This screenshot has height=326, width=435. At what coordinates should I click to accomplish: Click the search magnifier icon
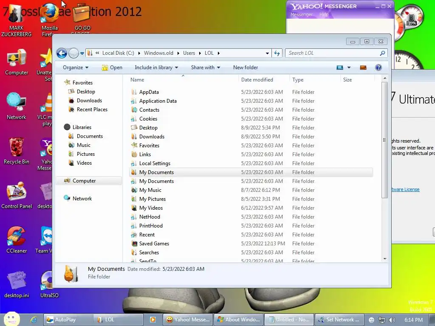click(383, 53)
